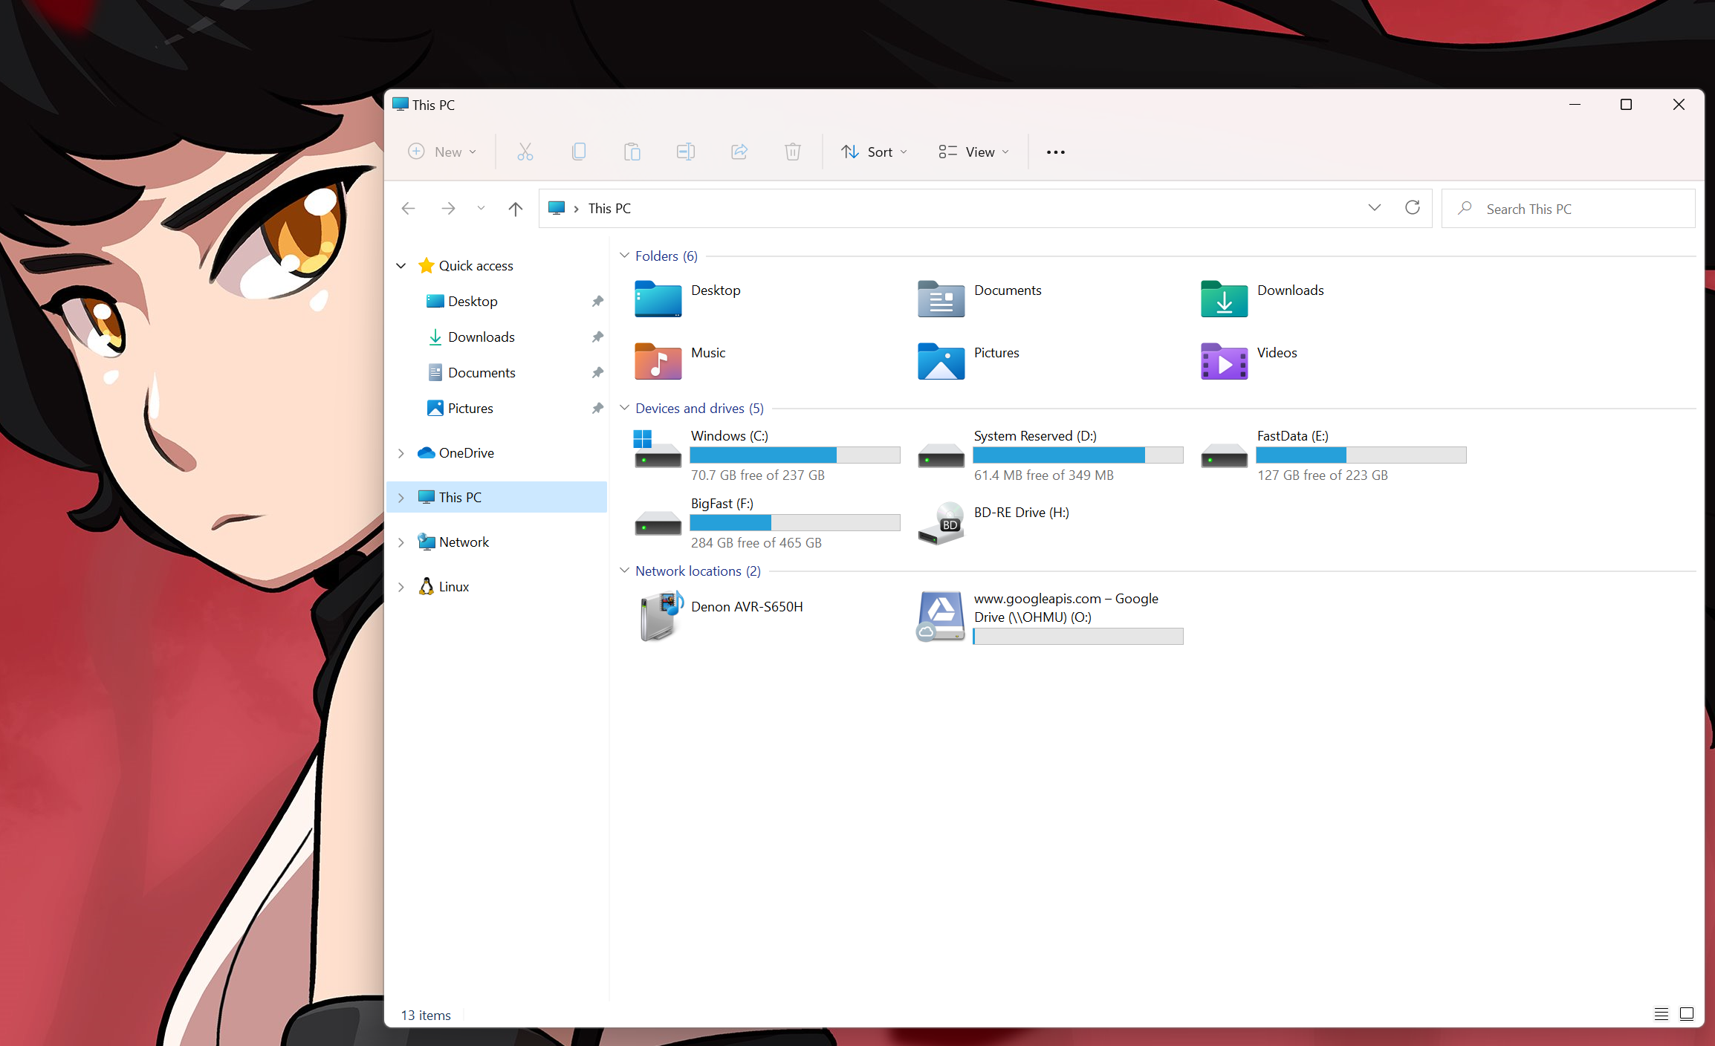The height and width of the screenshot is (1046, 1715).
Task: Select the BD-RE Drive (H:)
Action: [994, 522]
